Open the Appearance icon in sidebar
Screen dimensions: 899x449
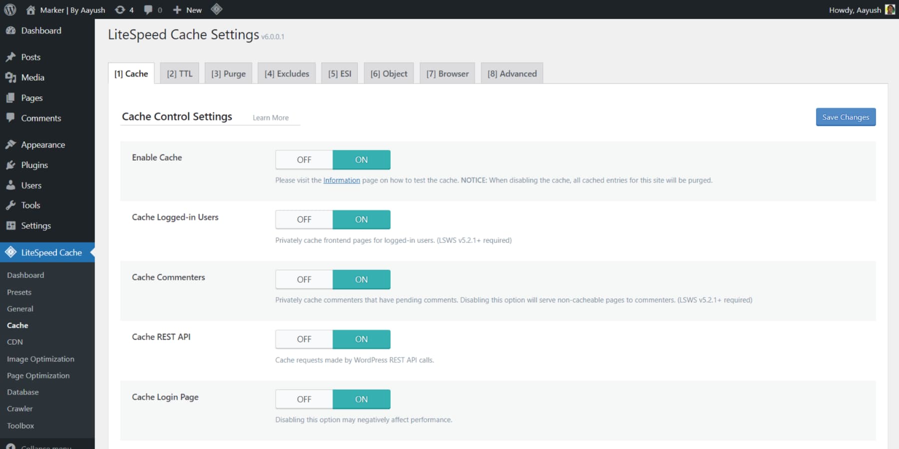click(10, 144)
